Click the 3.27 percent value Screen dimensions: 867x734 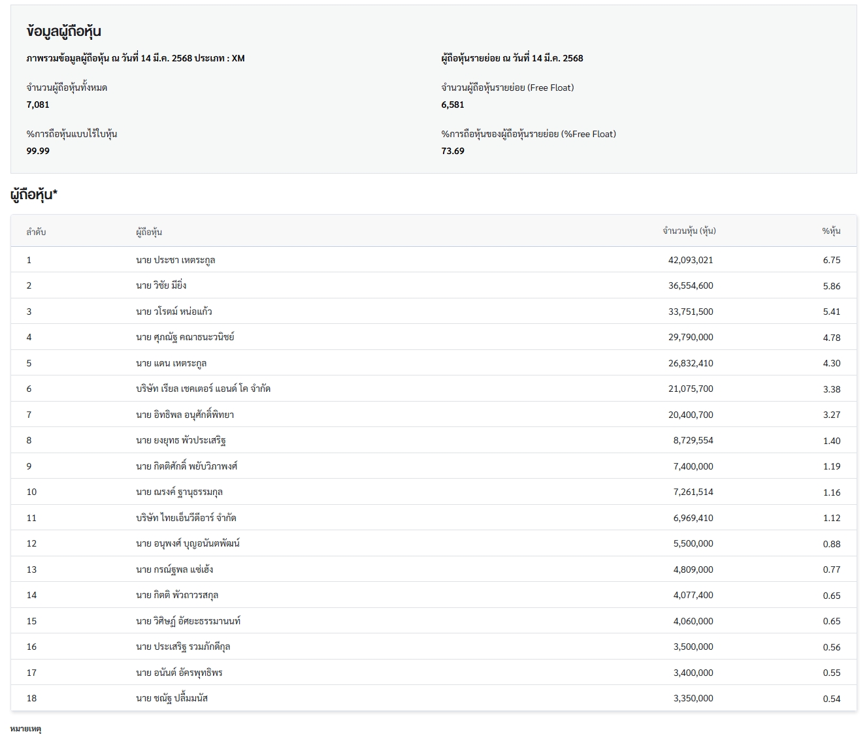point(831,415)
